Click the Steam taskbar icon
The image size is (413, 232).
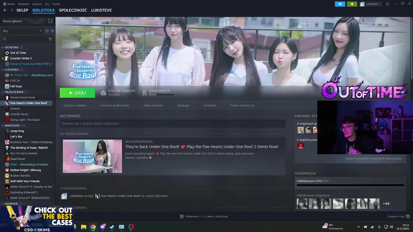tap(112, 227)
